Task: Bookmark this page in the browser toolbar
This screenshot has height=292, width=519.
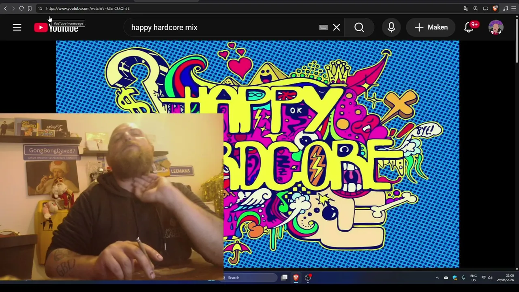Action: 30,8
